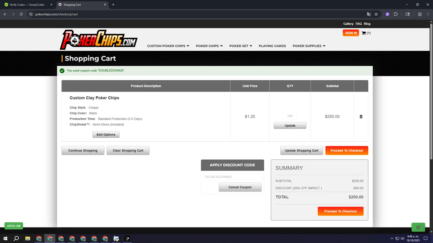This screenshot has width=433, height=243.
Task: Open the browser extensions puzzle icon
Action: tap(396, 14)
